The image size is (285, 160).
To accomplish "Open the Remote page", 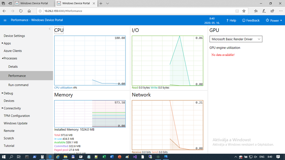I will [x=9, y=131].
